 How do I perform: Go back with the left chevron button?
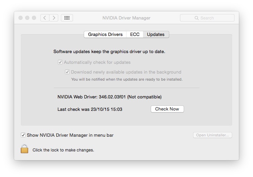[45, 18]
